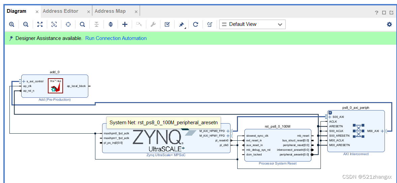This screenshot has width=397, height=183.
Task: Select the pl_resetn0 pin on Zynq
Action: point(222,140)
